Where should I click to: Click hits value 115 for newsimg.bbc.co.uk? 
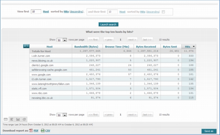click(x=191, y=98)
